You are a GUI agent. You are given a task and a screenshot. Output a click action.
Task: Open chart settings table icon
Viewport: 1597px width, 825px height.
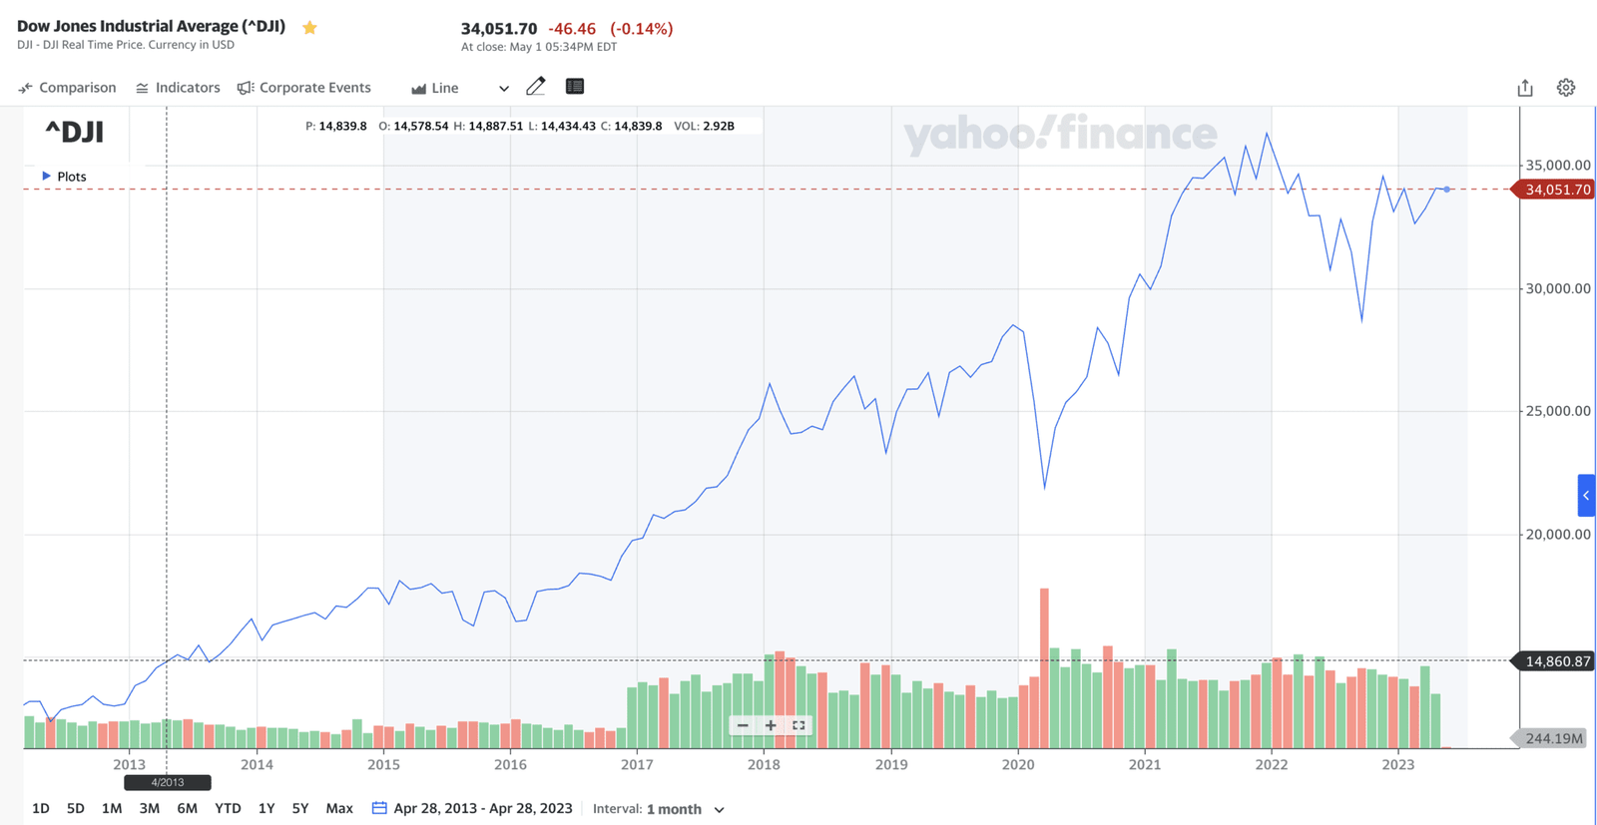pos(574,86)
